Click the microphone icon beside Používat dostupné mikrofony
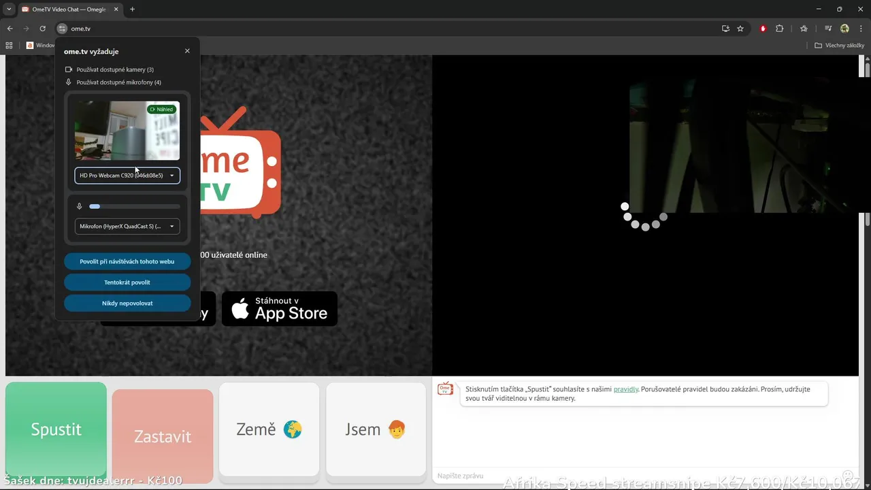 point(69,82)
